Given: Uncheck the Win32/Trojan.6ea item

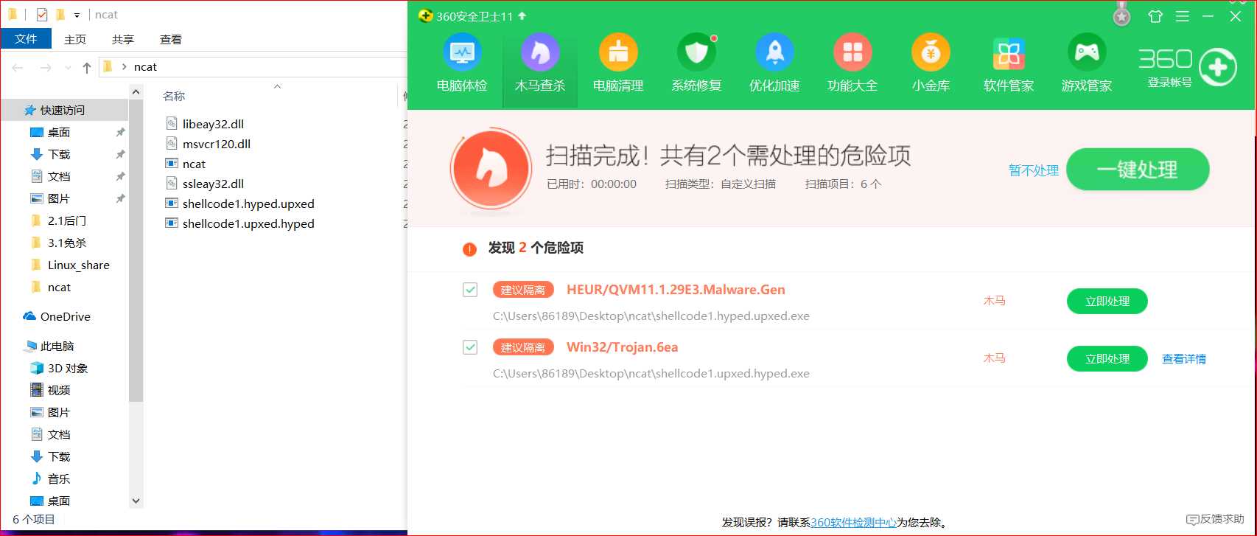Looking at the screenshot, I should (x=470, y=347).
